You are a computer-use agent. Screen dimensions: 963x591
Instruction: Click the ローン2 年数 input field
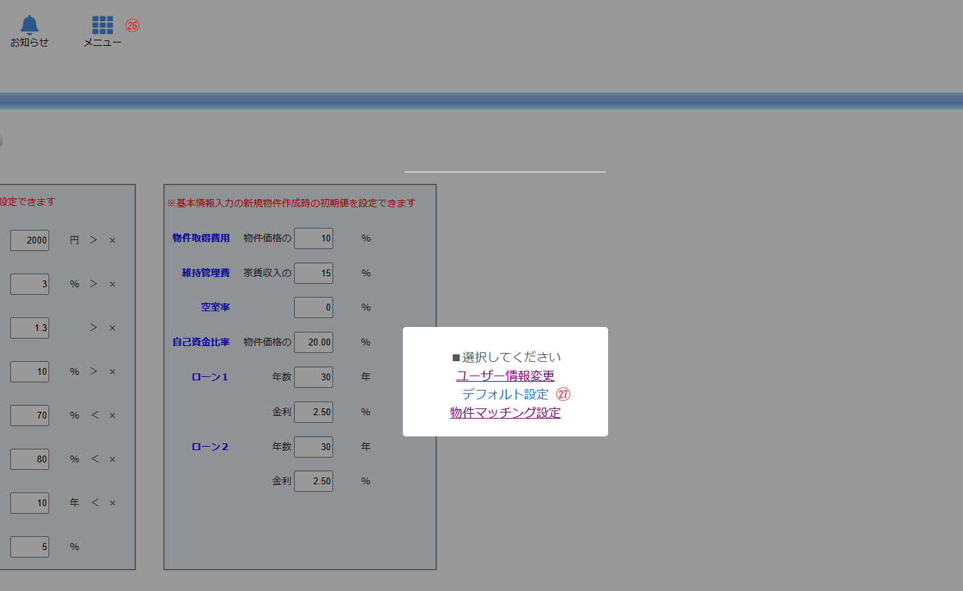click(313, 447)
